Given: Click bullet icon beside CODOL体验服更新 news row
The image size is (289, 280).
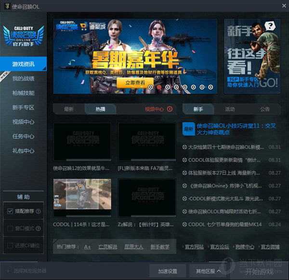Looking at the screenshot, I should [184, 160].
